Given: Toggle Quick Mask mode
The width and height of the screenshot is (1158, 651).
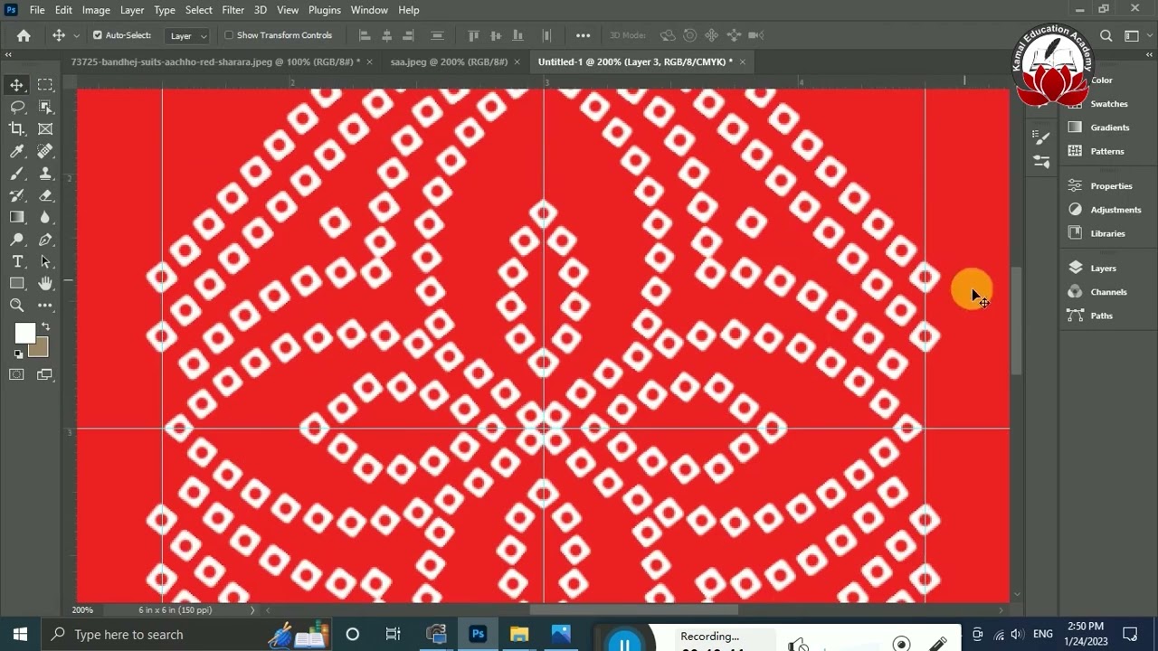Looking at the screenshot, I should click(x=17, y=374).
